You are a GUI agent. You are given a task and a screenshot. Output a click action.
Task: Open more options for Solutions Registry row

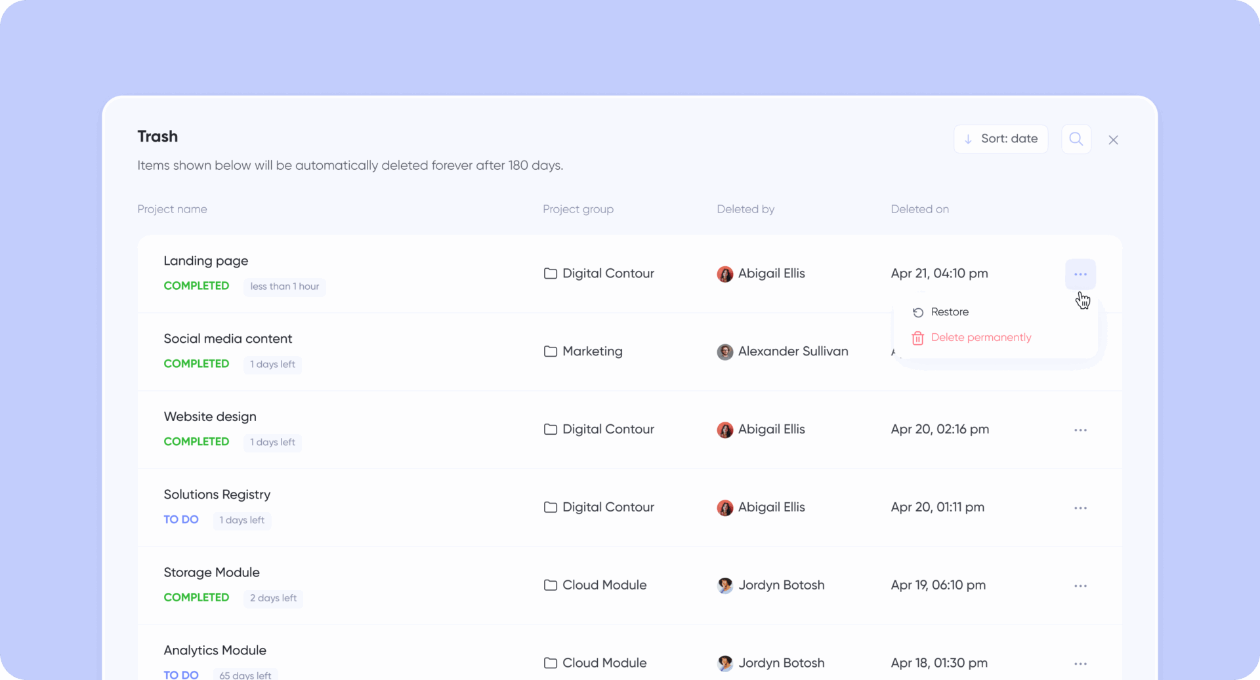[x=1080, y=508]
